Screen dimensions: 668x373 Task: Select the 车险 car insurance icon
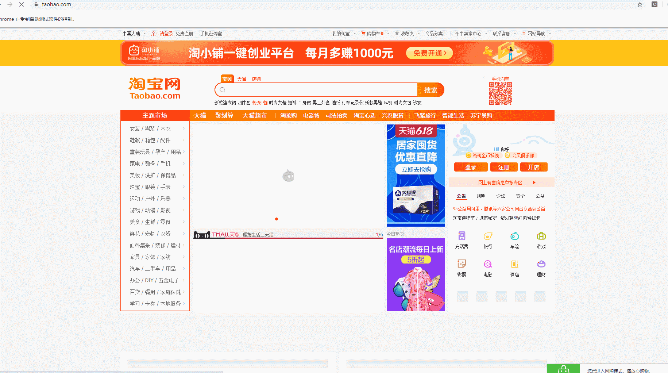[x=514, y=236]
